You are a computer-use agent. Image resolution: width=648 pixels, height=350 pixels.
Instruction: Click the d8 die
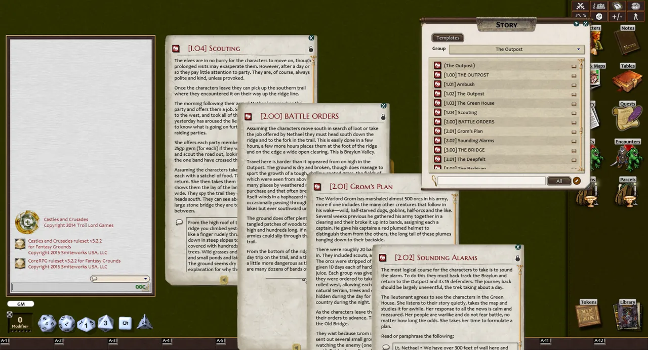coord(105,322)
